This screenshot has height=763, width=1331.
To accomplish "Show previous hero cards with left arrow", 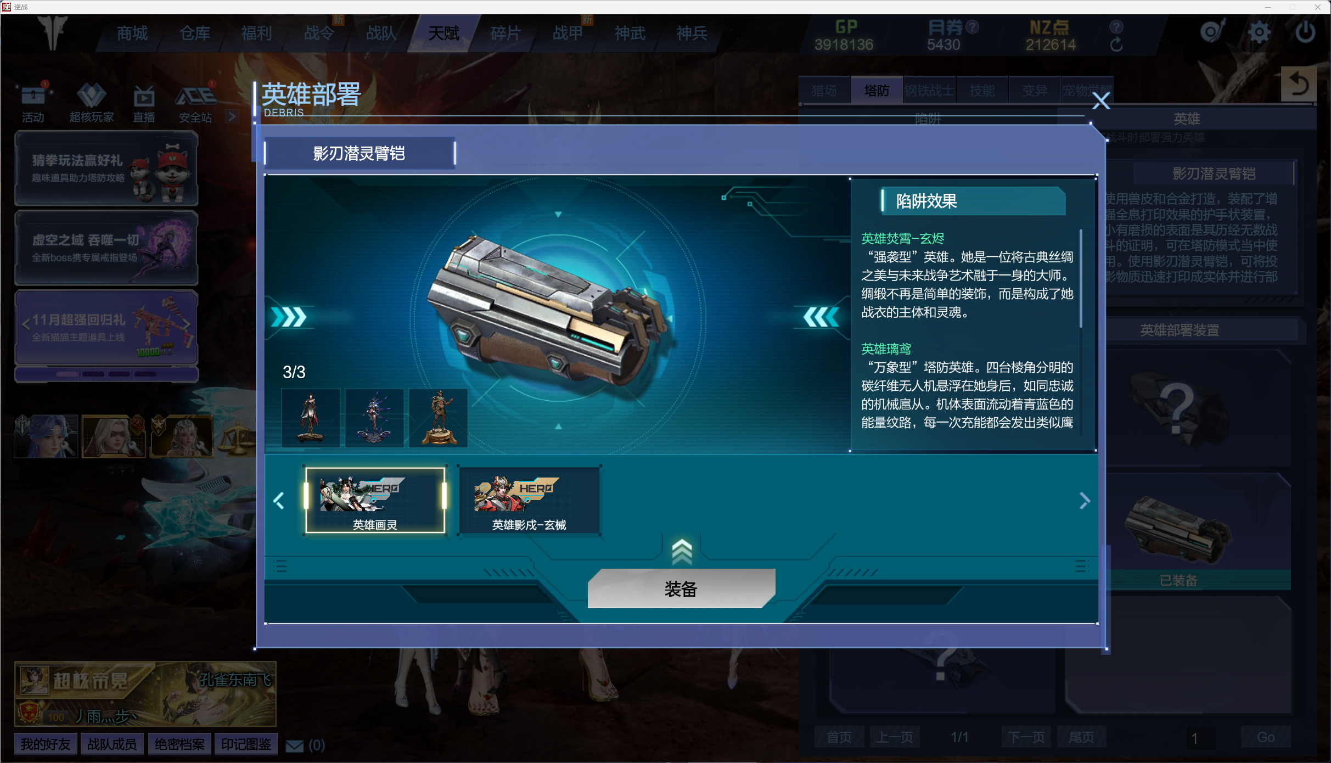I will (x=279, y=500).
